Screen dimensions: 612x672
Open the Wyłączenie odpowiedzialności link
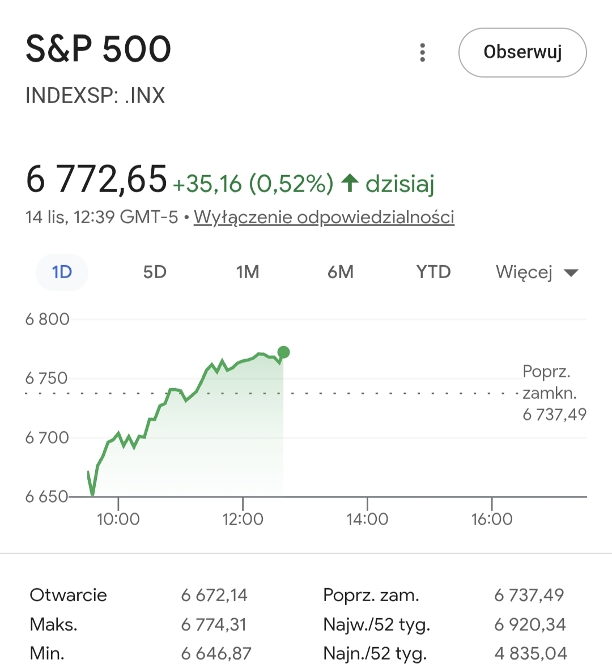324,217
